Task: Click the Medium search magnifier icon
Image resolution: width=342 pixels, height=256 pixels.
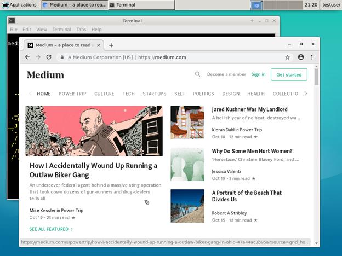Action: click(x=198, y=74)
